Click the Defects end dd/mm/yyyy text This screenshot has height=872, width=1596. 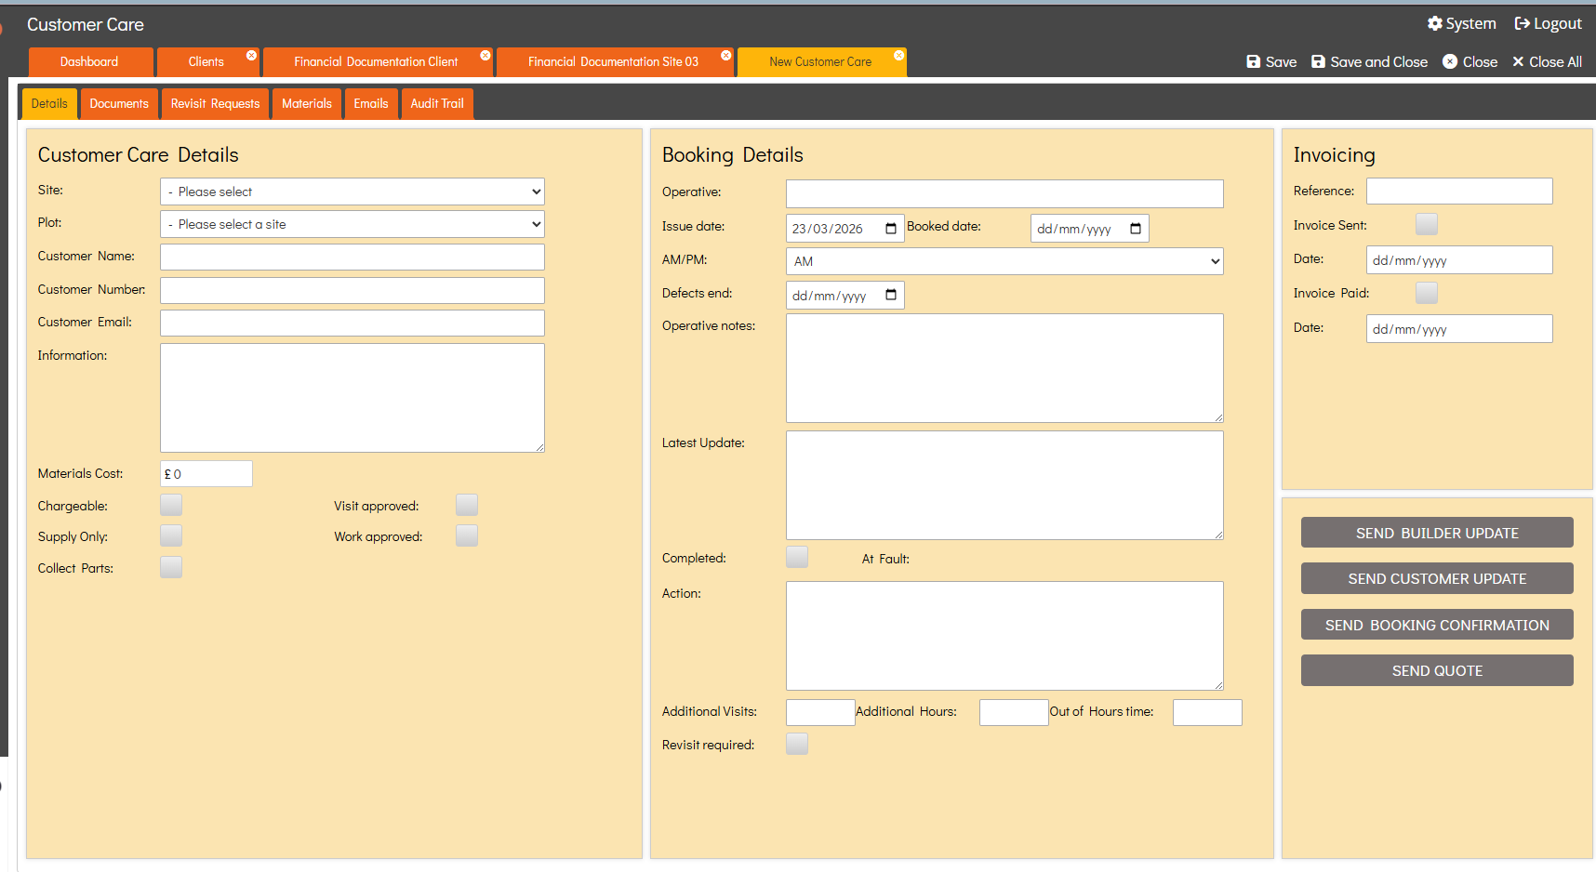tap(830, 296)
